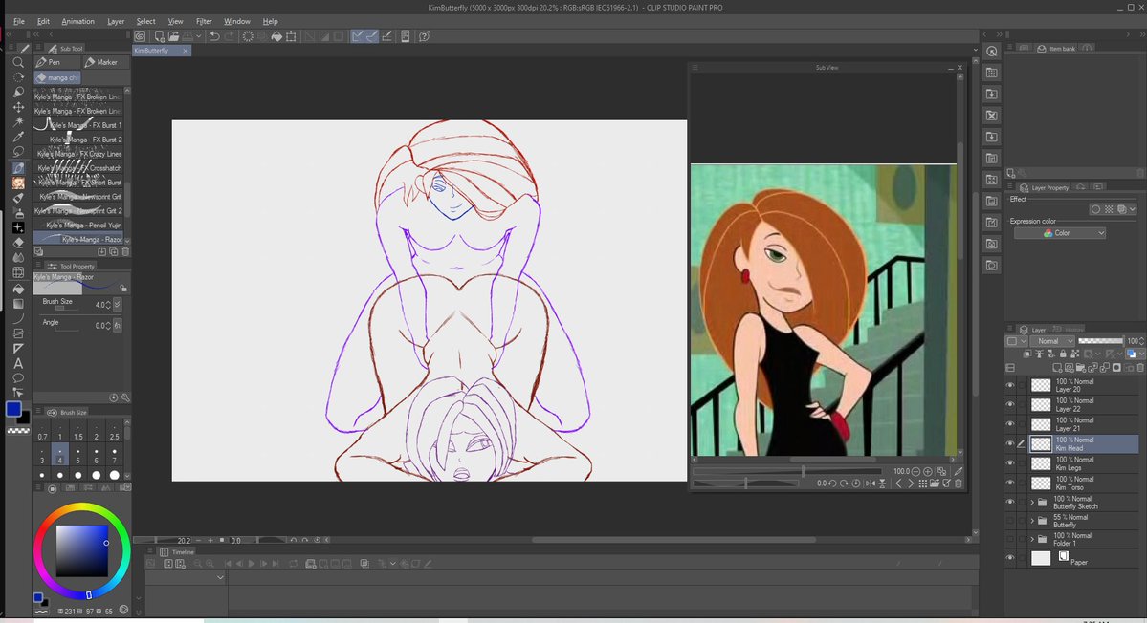
Task: Pick brush size preset 1.5
Action: click(78, 431)
